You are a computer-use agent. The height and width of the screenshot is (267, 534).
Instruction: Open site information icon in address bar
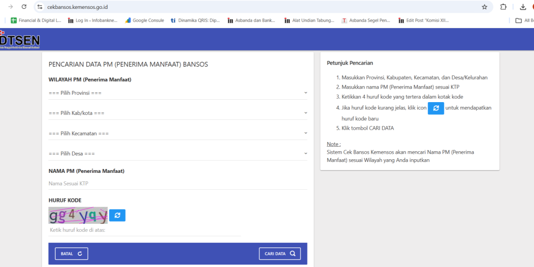tap(40, 7)
